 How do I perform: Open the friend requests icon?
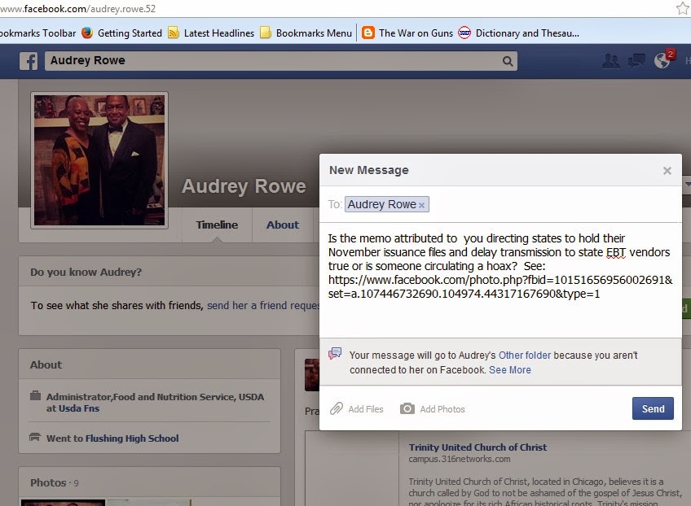tap(611, 61)
